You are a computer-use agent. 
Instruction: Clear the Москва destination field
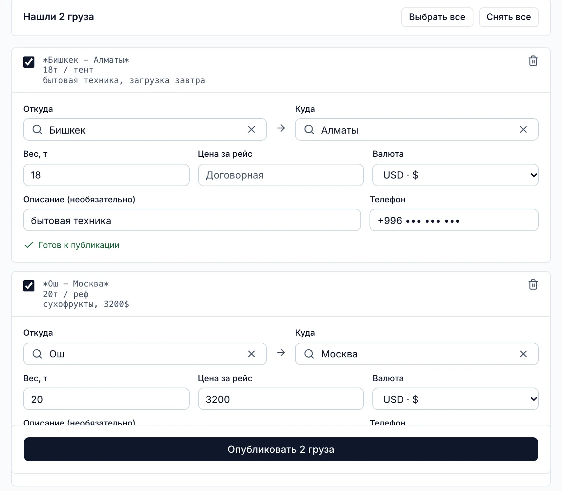click(x=523, y=354)
